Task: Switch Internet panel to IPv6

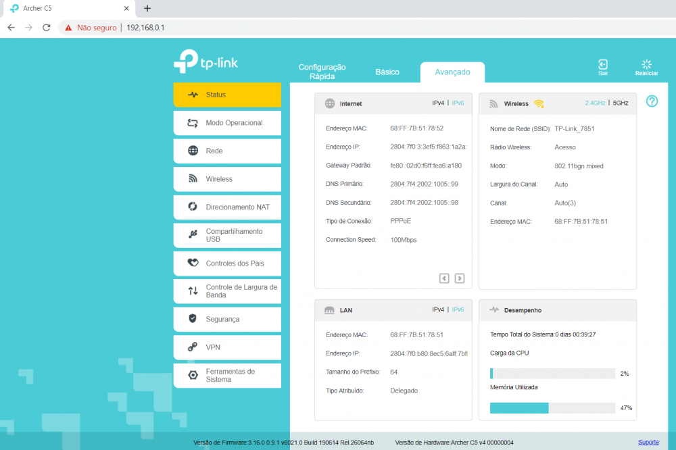Action: (x=458, y=103)
